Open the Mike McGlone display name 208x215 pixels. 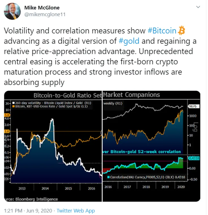coord(42,8)
